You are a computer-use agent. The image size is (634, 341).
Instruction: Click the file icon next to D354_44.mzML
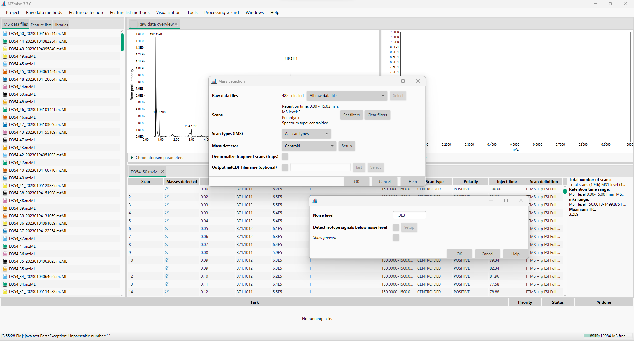(5, 86)
